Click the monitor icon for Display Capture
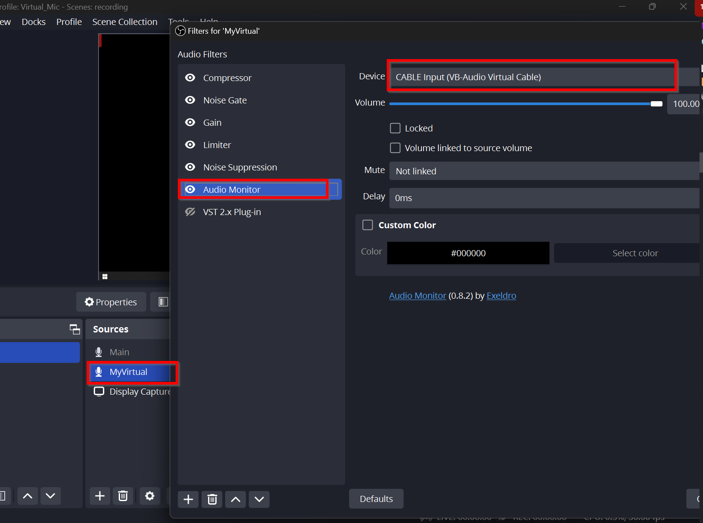This screenshot has height=523, width=703. pos(99,392)
